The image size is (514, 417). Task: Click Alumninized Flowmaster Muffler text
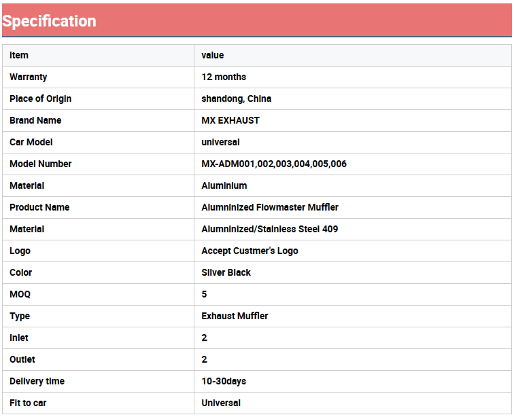[x=270, y=207]
